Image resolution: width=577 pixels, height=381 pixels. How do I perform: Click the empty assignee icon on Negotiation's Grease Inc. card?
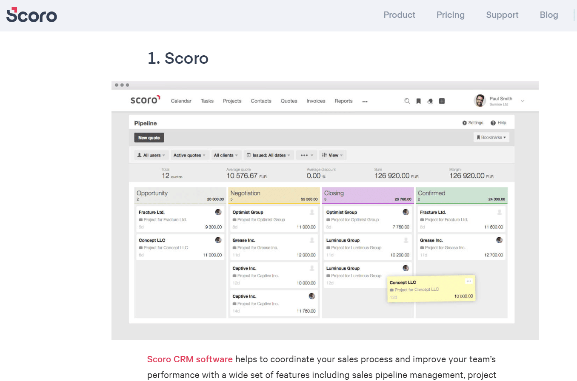point(312,240)
